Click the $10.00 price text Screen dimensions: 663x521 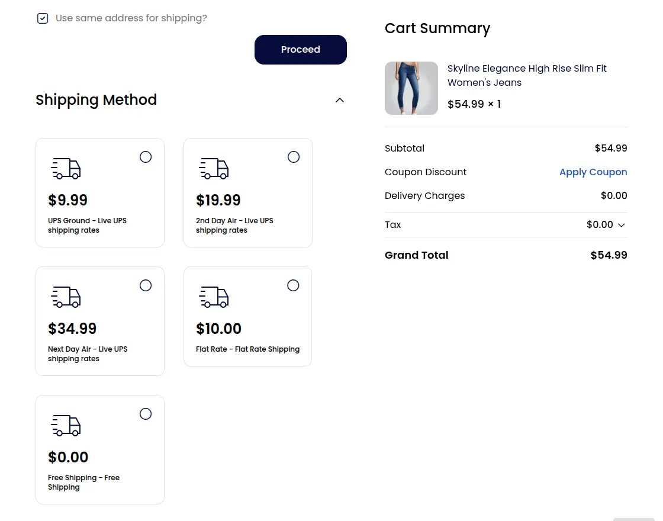point(218,329)
